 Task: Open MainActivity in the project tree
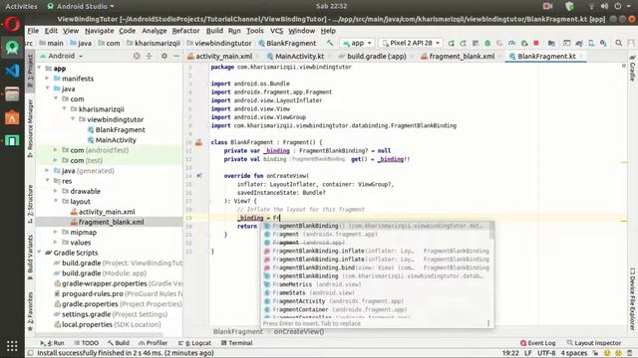coord(112,139)
